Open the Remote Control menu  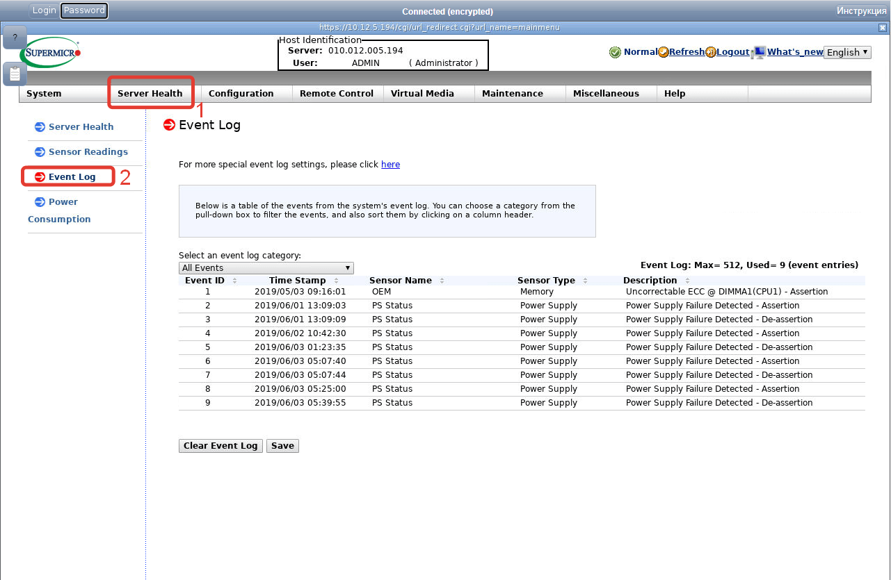click(336, 94)
